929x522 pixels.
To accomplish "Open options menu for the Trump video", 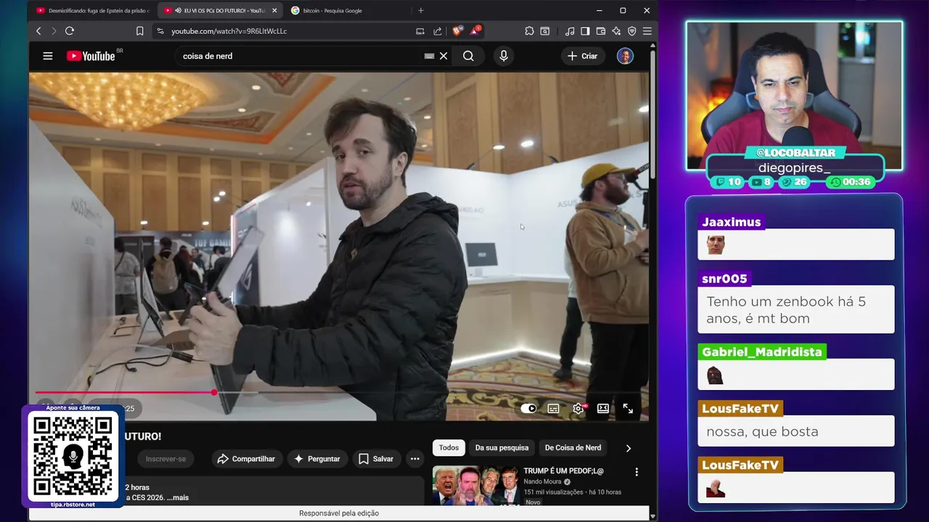I will pyautogui.click(x=637, y=472).
